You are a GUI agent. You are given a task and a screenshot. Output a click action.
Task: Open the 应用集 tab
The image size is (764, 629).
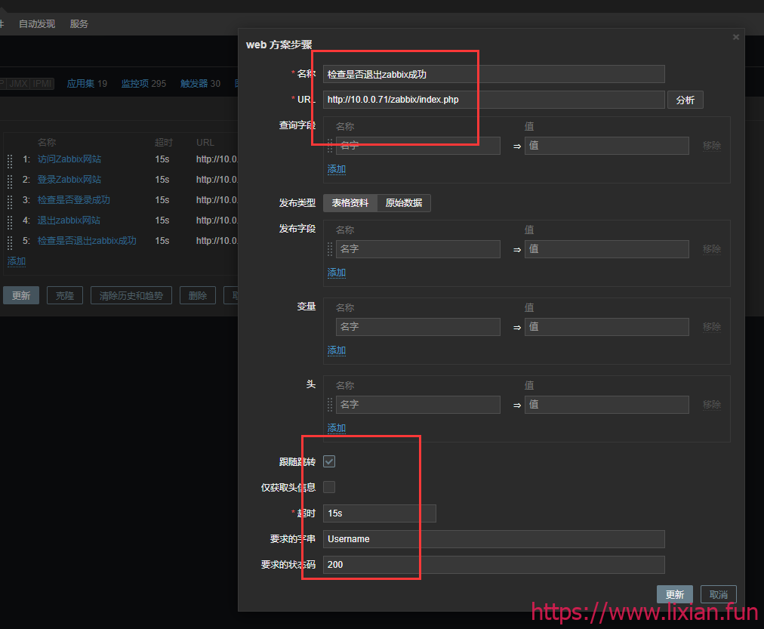(x=81, y=83)
